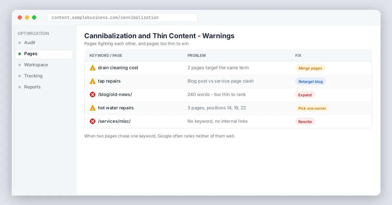
Task: Click warning icon beside drain cleaning cost
Action: [92, 68]
